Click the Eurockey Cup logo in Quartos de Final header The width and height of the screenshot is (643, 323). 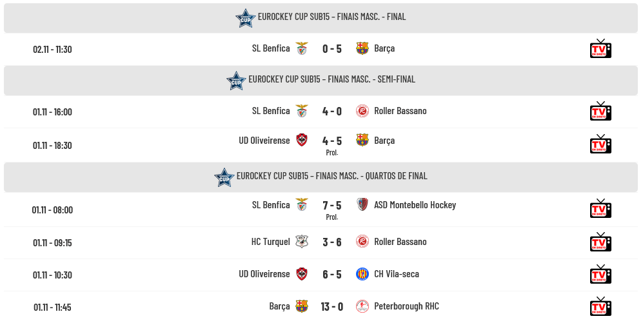pos(224,177)
